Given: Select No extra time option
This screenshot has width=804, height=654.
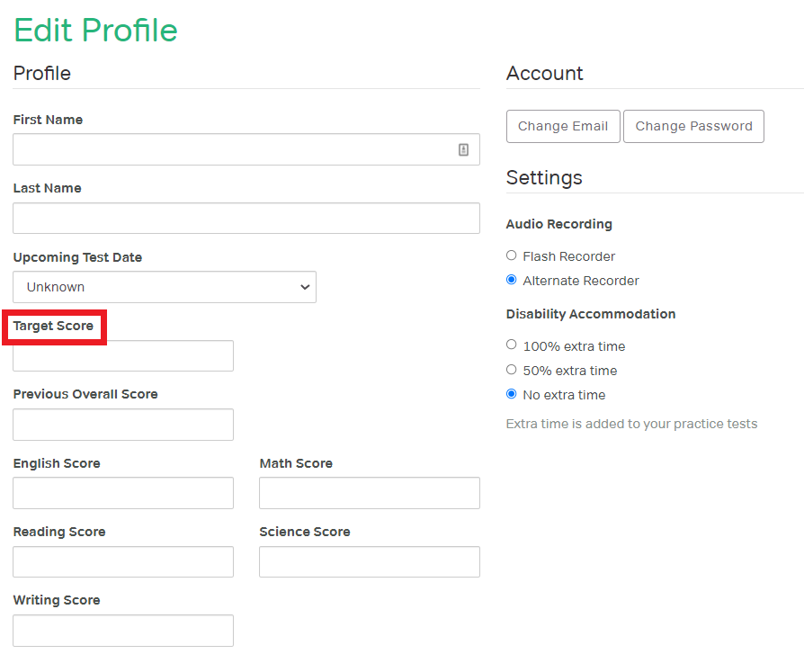Looking at the screenshot, I should coord(511,394).
